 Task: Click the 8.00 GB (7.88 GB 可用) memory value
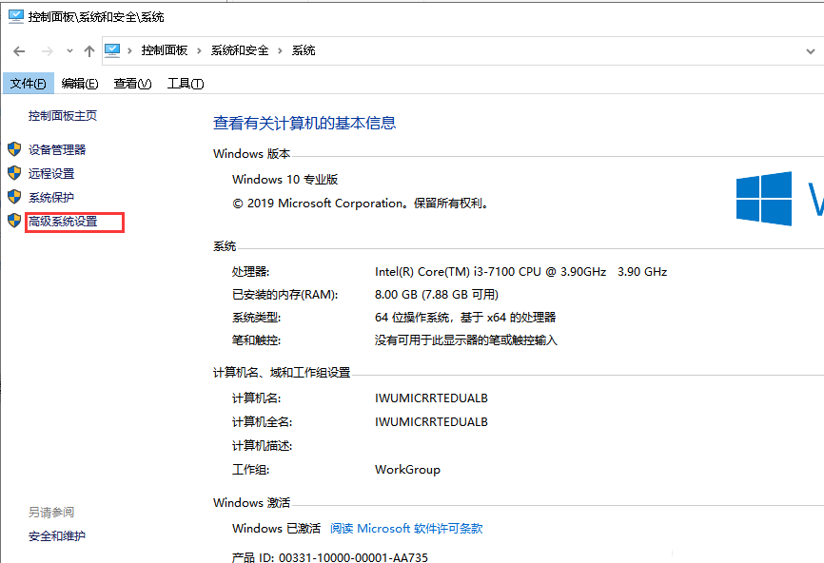(436, 295)
